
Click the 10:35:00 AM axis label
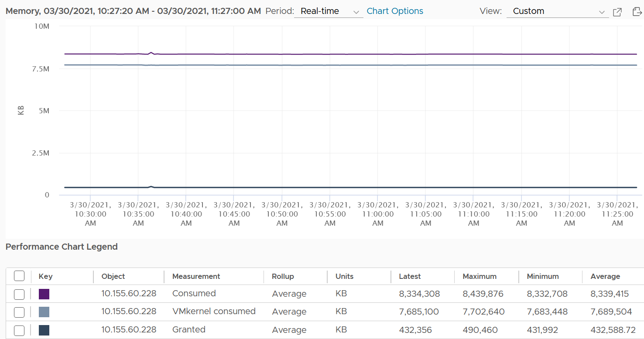(138, 214)
